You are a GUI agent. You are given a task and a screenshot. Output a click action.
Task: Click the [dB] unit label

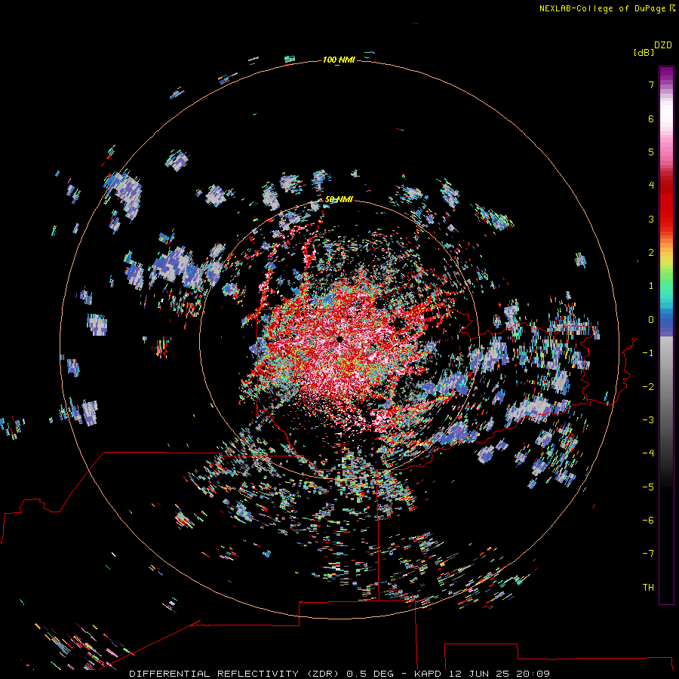coord(644,52)
